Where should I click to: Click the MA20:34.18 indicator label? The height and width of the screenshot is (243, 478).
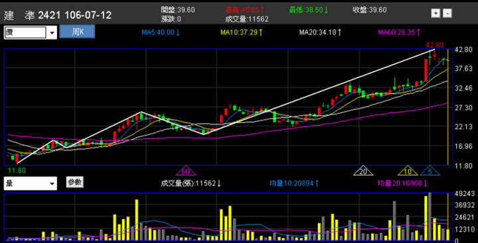pos(321,32)
